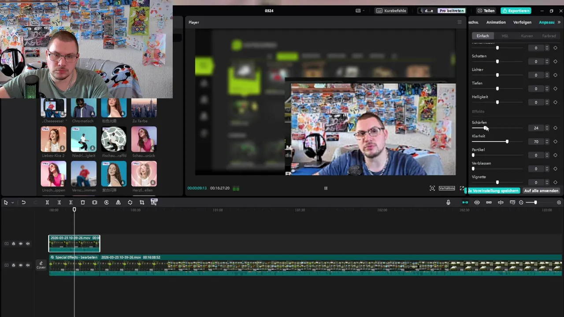564x317 pixels.
Task: Click the Lichter value stepper arrows
Action: click(x=547, y=75)
